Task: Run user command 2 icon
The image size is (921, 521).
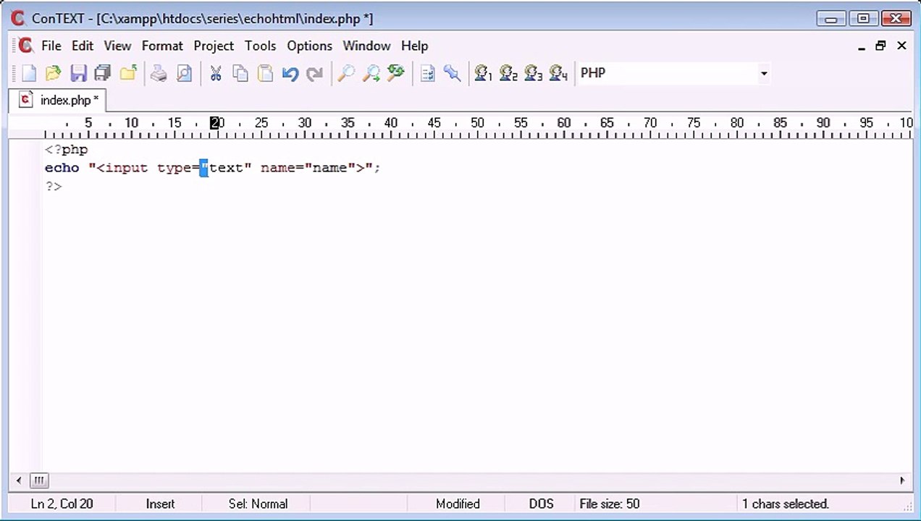Action: click(x=508, y=73)
